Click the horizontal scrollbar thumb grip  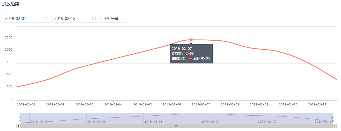[176, 126]
